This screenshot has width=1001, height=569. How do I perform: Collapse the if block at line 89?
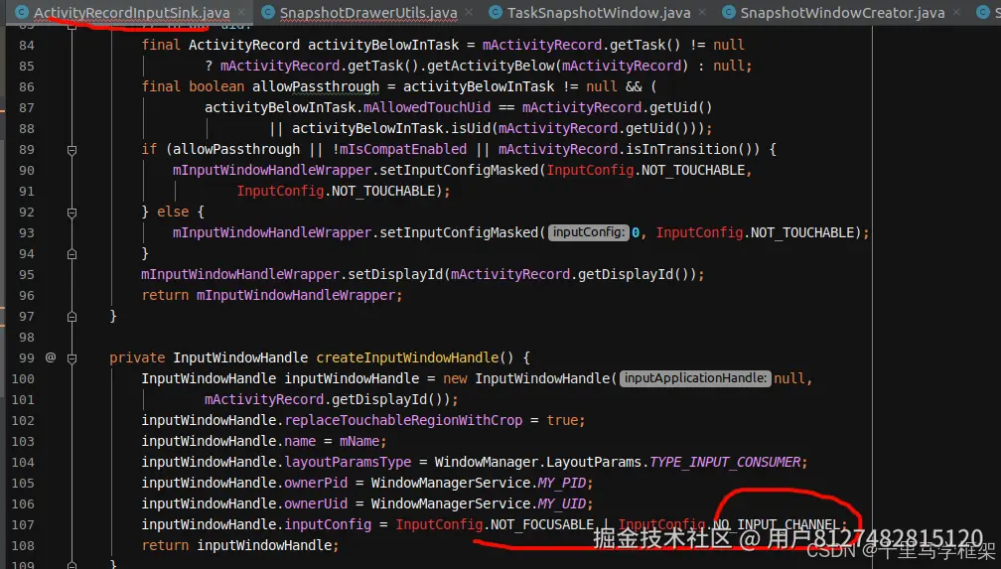[x=72, y=150]
